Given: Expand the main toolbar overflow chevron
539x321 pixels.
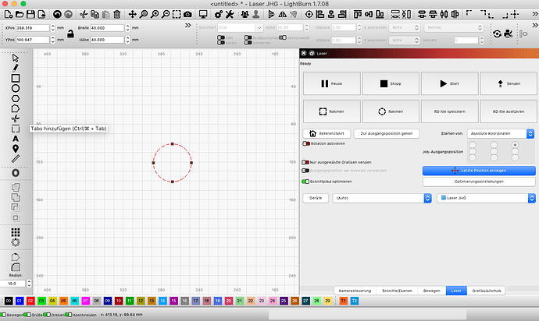Looking at the screenshot, I should (x=535, y=14).
